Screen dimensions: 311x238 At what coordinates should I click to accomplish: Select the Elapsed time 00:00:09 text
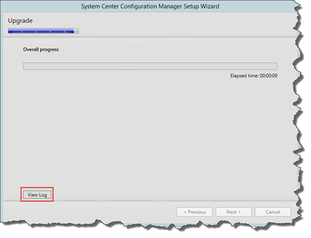click(253, 76)
